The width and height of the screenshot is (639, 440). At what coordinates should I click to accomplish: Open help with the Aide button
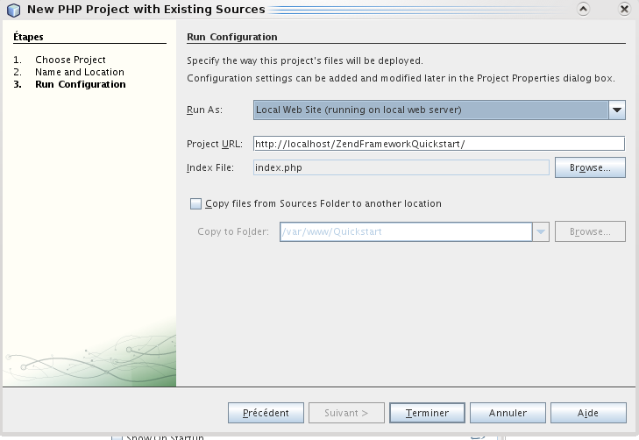[x=587, y=413]
